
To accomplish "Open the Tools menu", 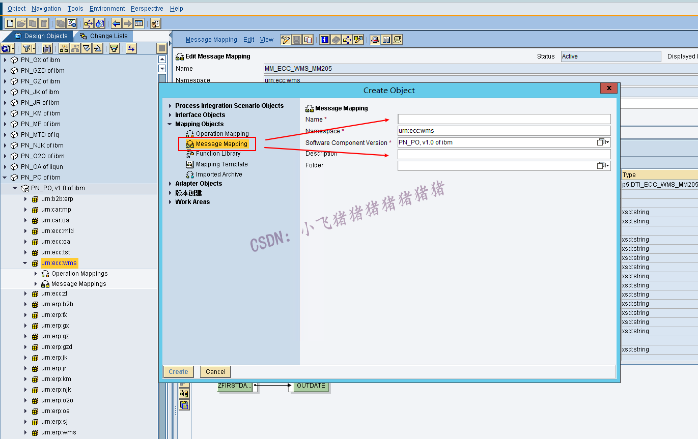I will (75, 9).
